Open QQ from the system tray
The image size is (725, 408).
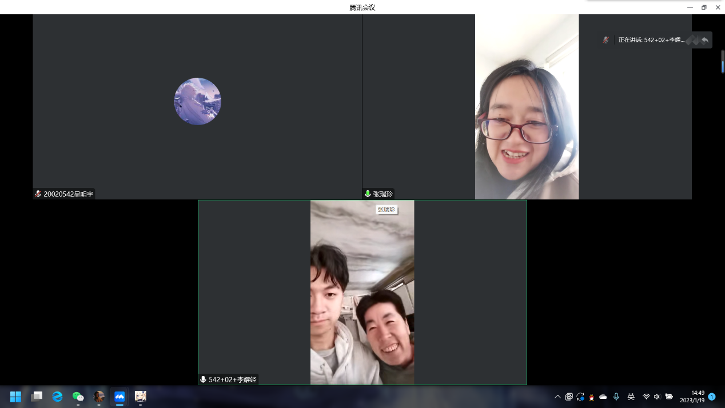pos(591,397)
